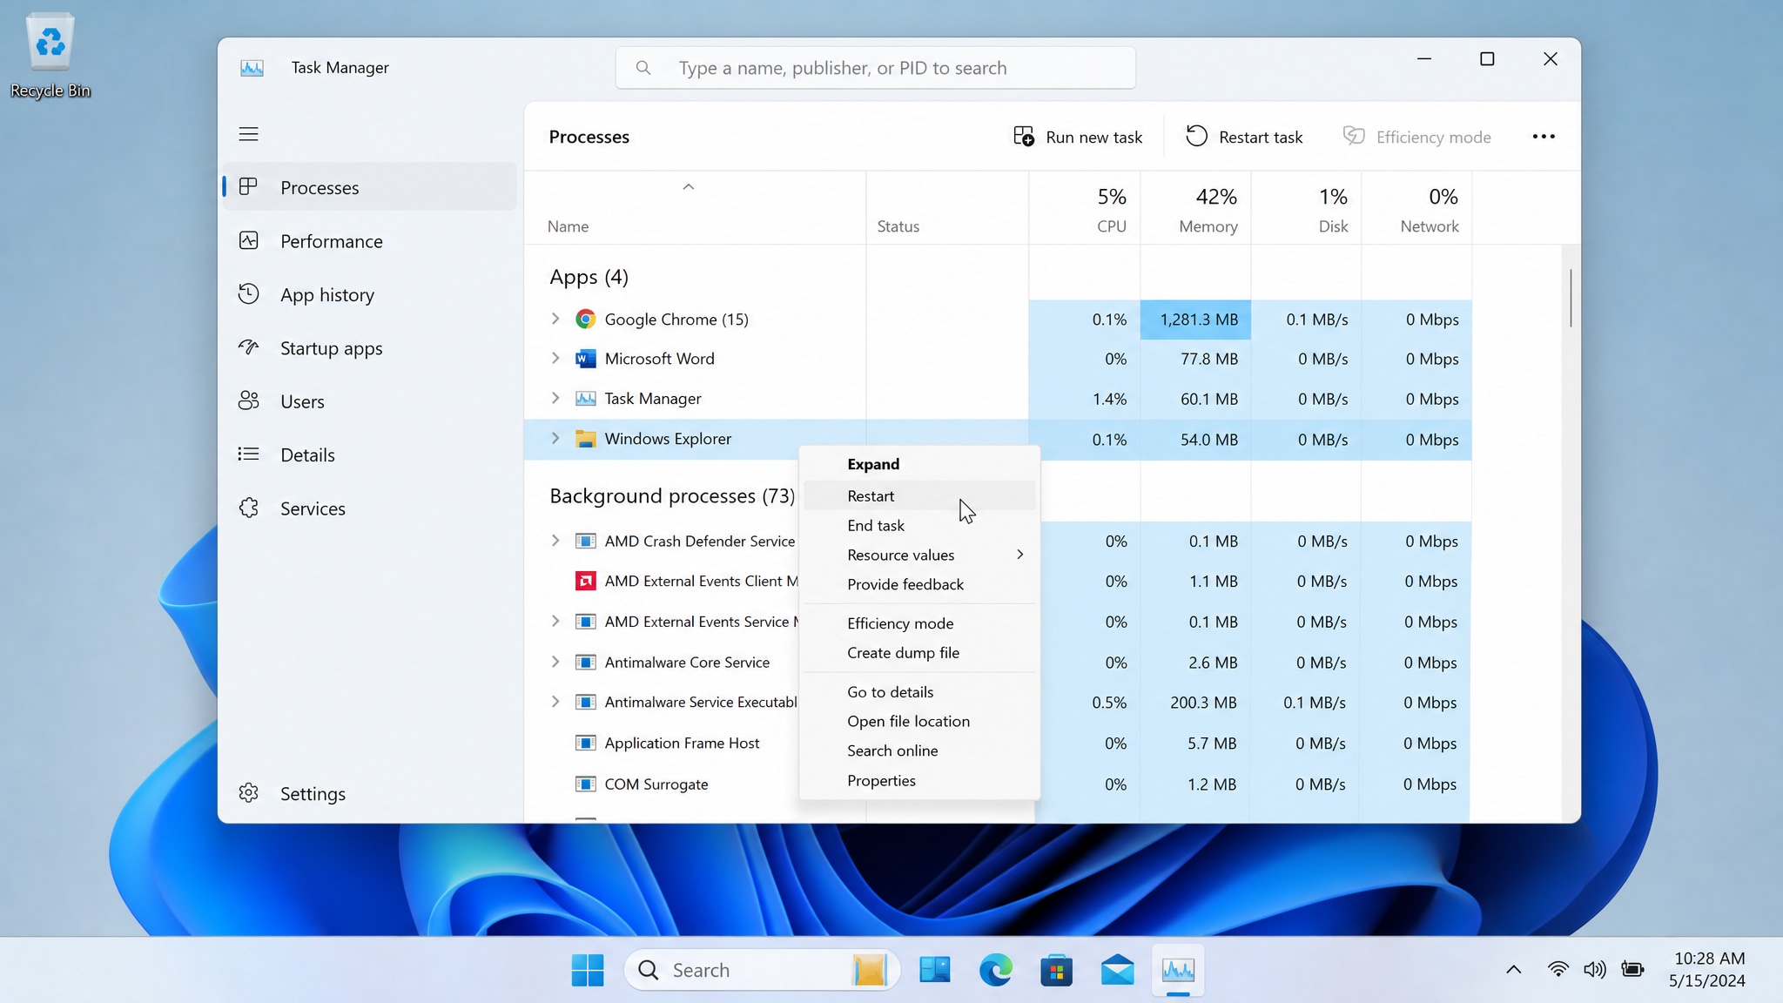The image size is (1783, 1003).
Task: Expand the Google Chrome process group
Action: tap(555, 319)
